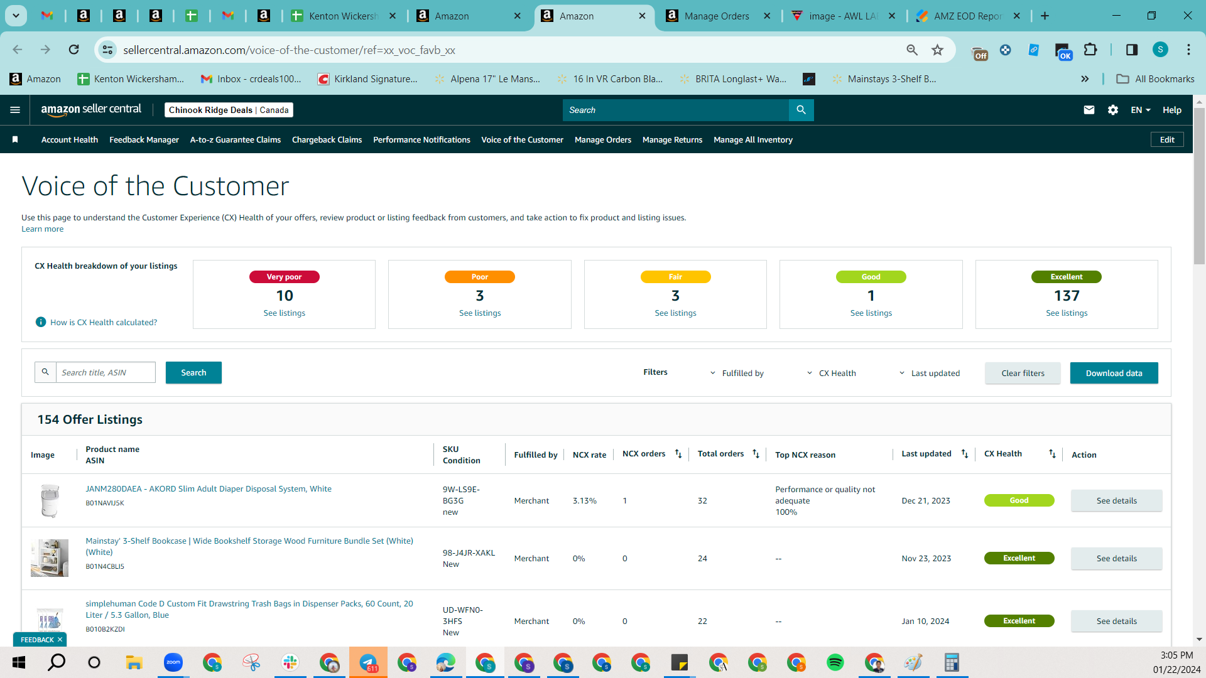See listings under Excellent
The width and height of the screenshot is (1206, 678).
tap(1067, 313)
